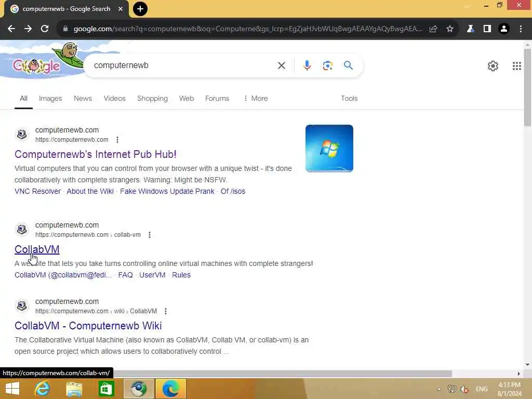Open the Windows Store taskbar icon
532x399 pixels.
tap(106, 389)
